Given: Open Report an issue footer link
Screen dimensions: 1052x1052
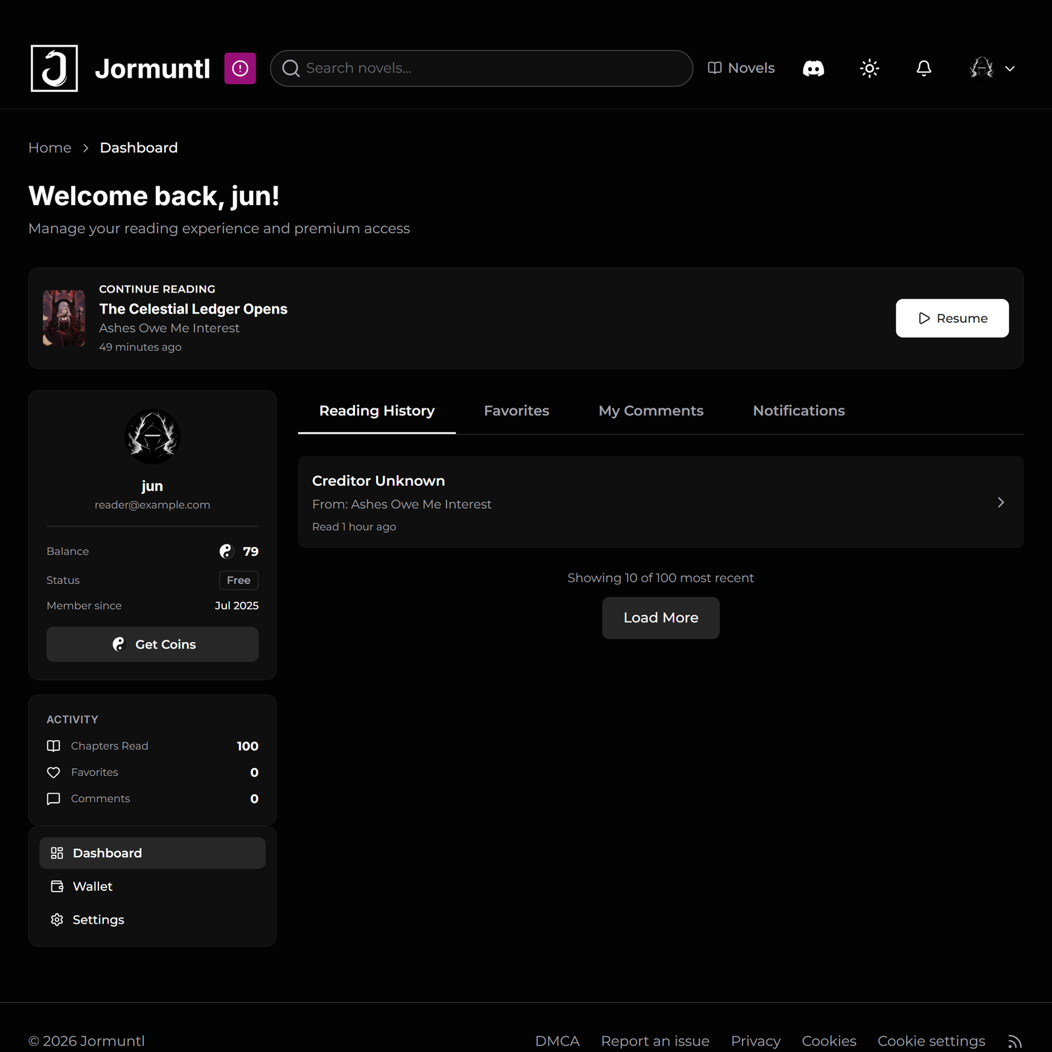Looking at the screenshot, I should [656, 1041].
